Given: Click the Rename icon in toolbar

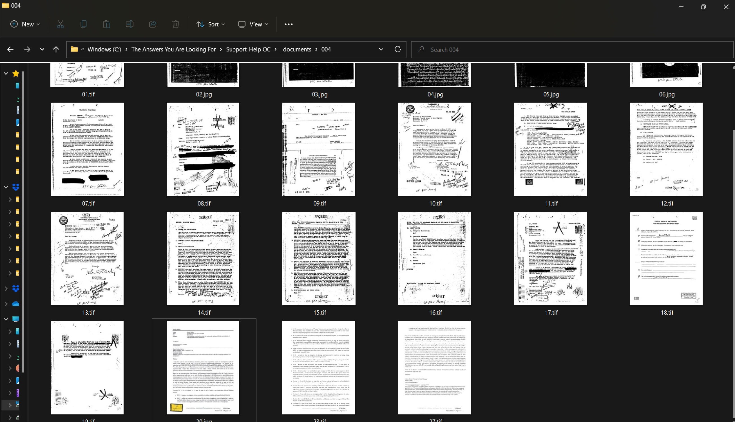Looking at the screenshot, I should point(129,24).
